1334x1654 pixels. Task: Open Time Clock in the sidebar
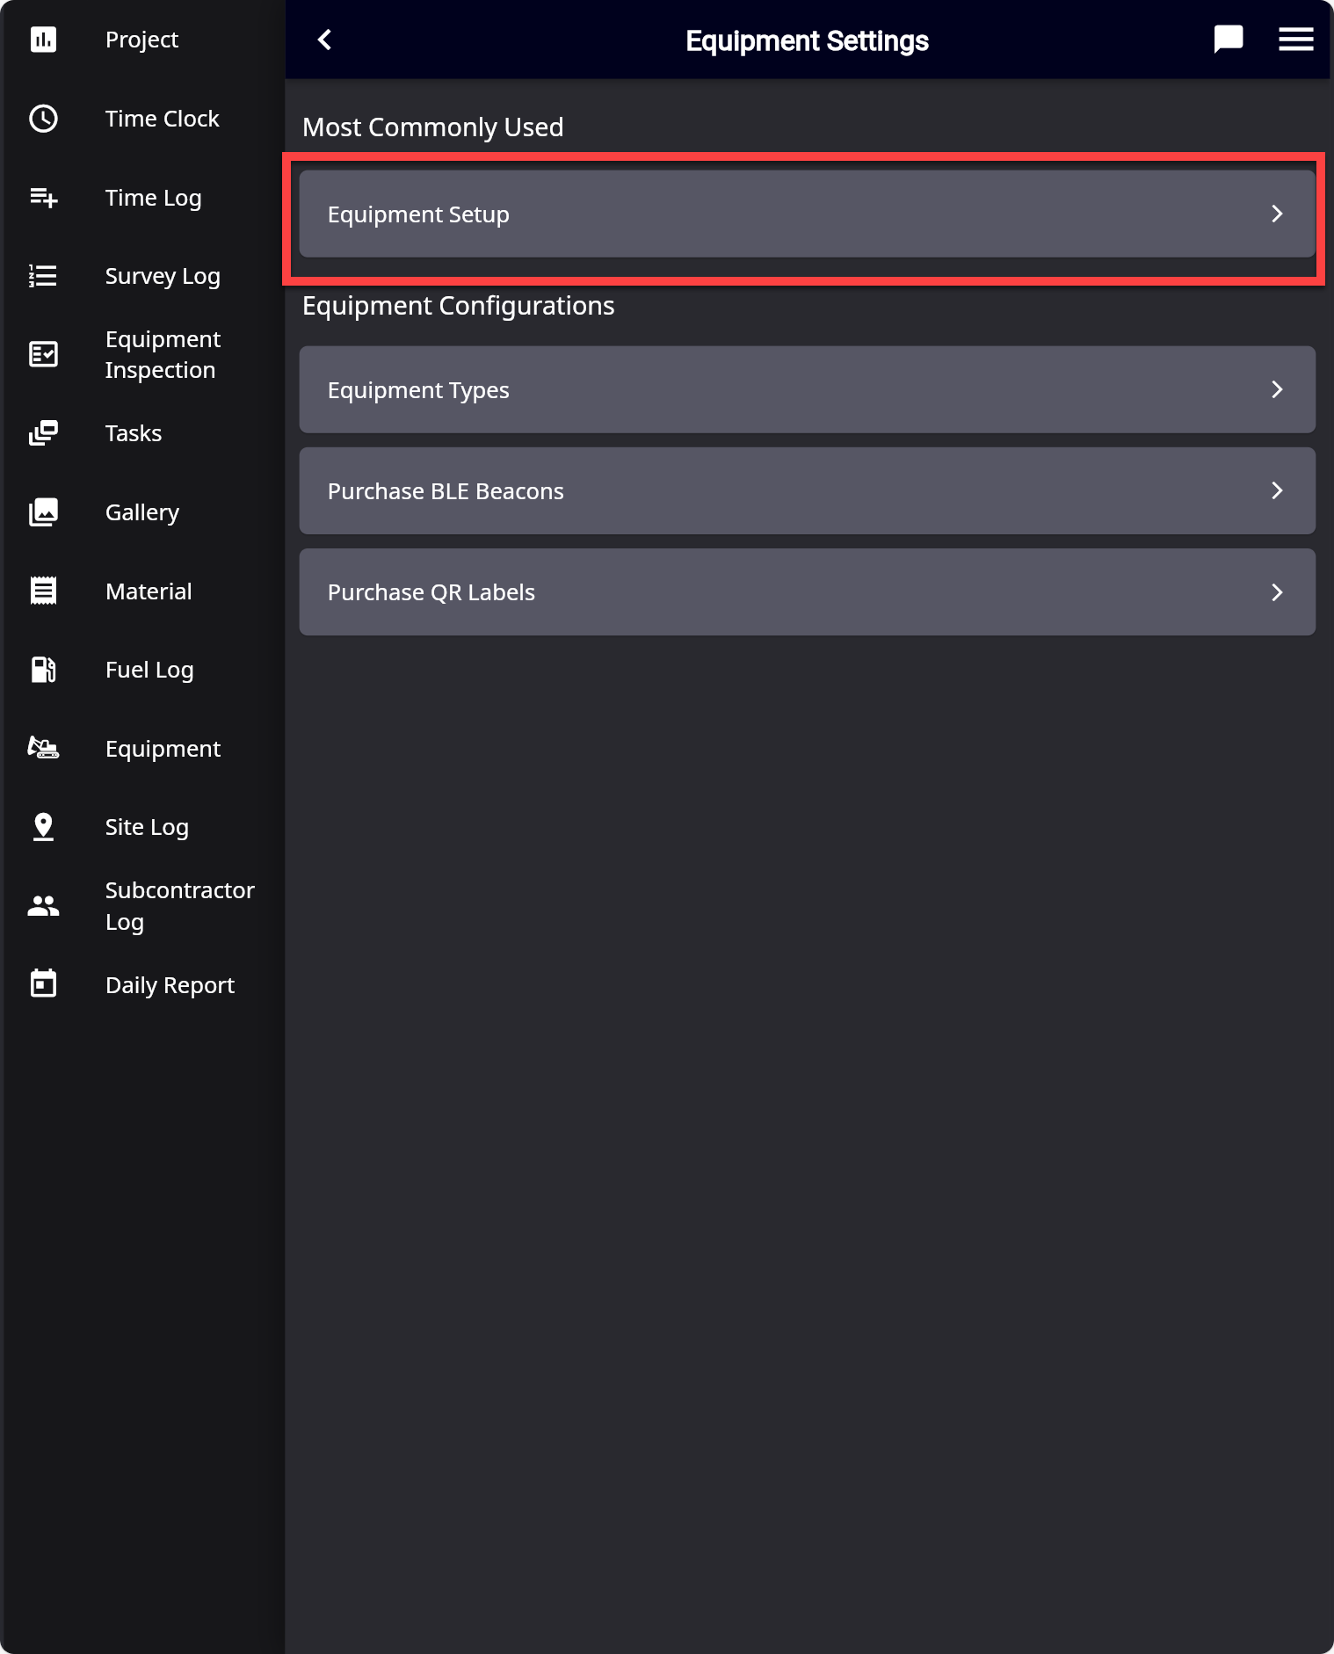142,119
